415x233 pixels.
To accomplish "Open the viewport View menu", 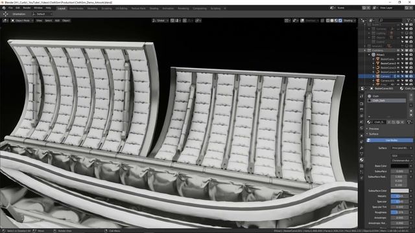I will coord(39,20).
